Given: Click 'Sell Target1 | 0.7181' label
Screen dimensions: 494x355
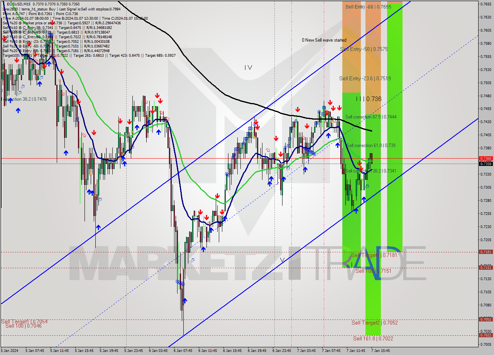Looking at the screenshot, I should pyautogui.click(x=374, y=255).
